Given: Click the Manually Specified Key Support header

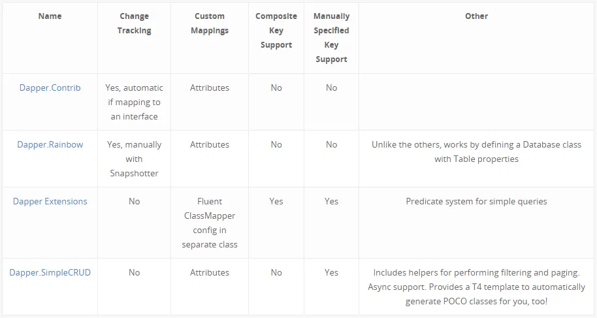Looking at the screenshot, I should (331, 37).
